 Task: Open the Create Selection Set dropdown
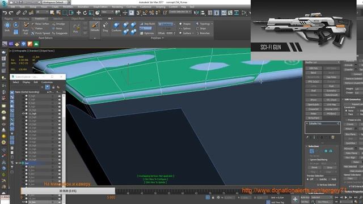pos(180,11)
